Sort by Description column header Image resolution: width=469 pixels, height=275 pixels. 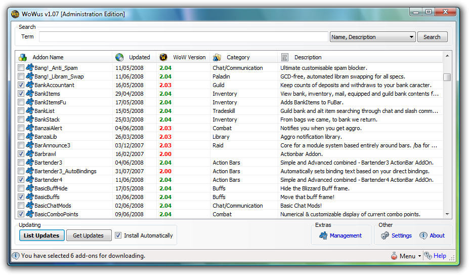pos(360,57)
